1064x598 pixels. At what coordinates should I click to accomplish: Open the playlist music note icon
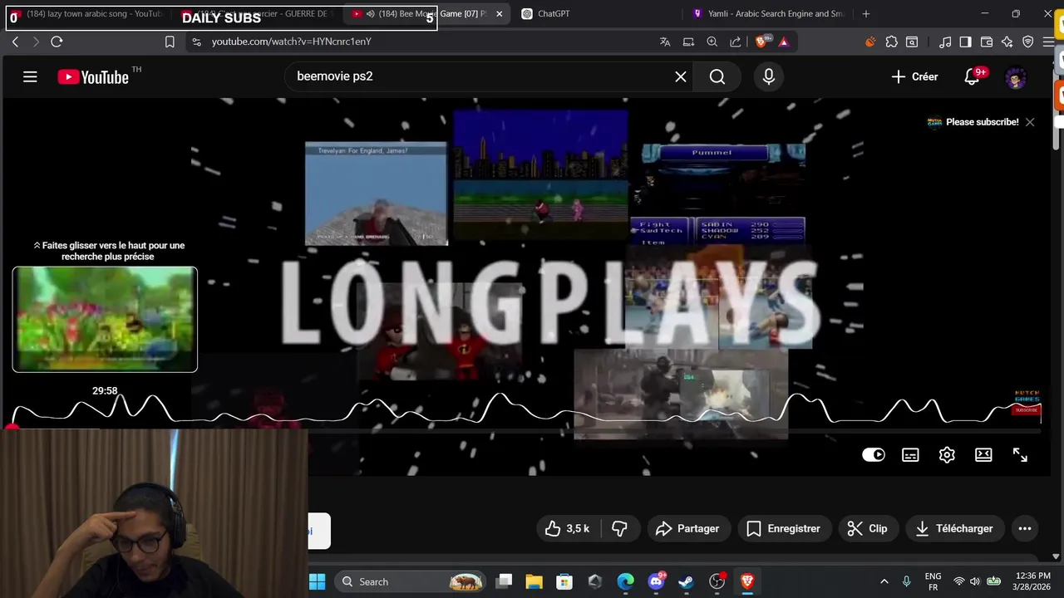[945, 42]
